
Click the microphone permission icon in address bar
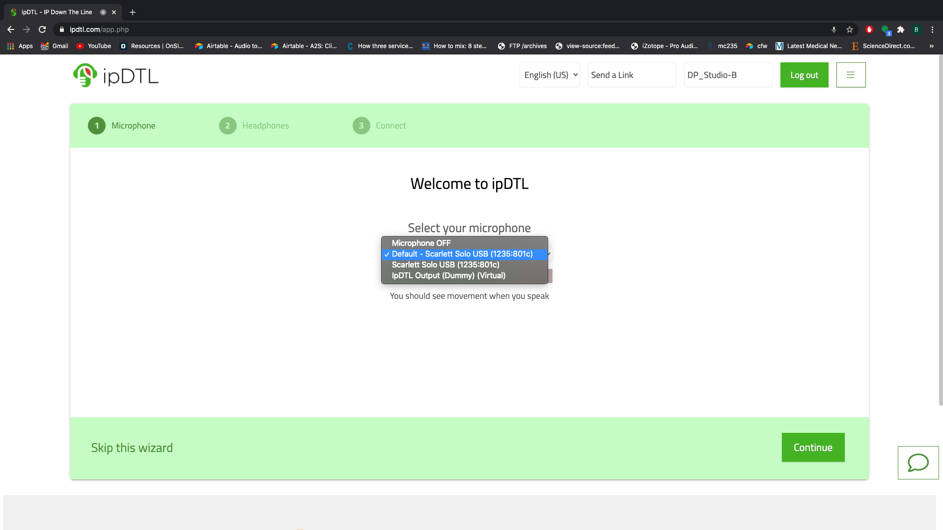834,29
